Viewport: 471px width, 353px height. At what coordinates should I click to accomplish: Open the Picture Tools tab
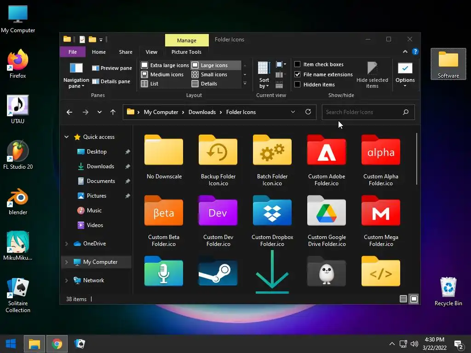186,52
